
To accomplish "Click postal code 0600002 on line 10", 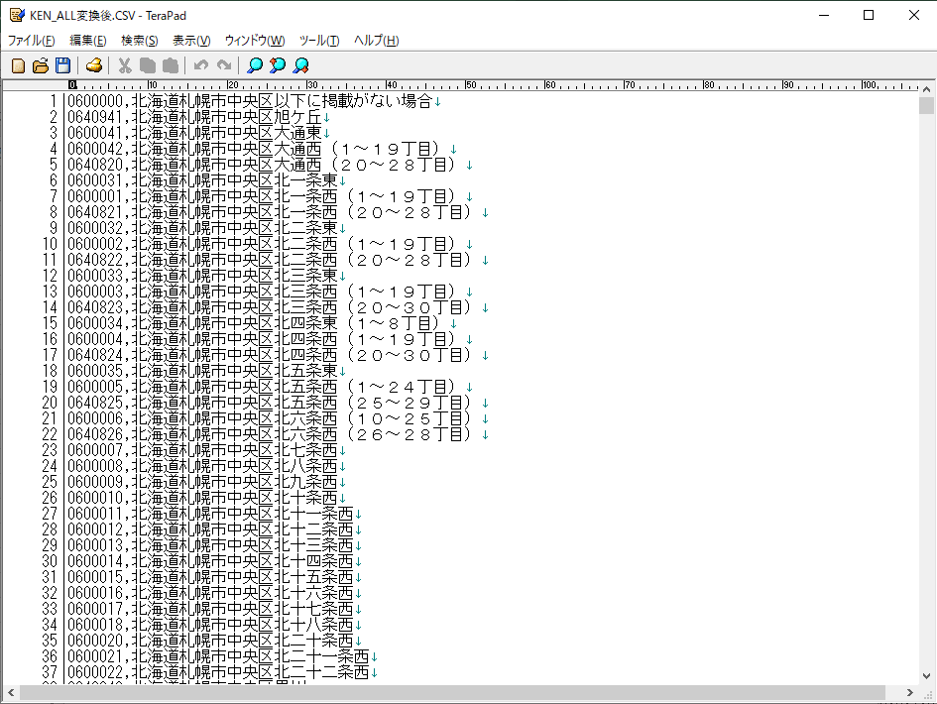I will 94,244.
